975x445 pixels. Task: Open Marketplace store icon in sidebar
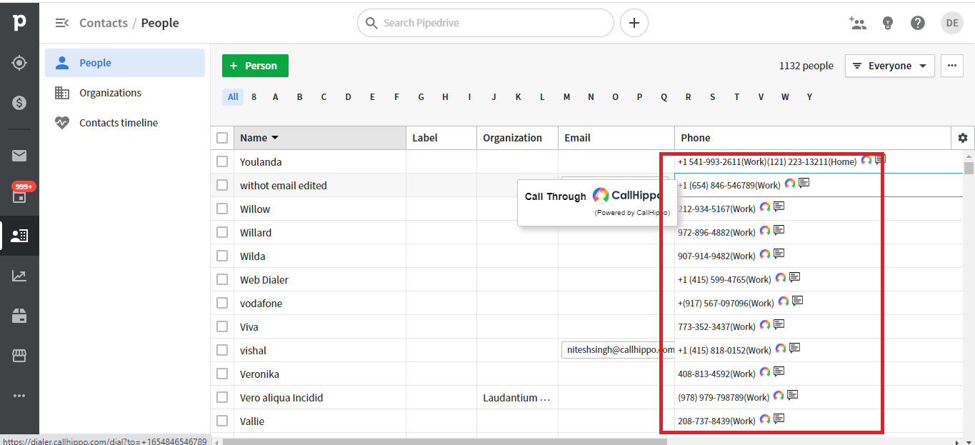[x=19, y=356]
